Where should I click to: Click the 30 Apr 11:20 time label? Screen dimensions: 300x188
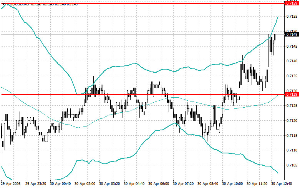257,184
